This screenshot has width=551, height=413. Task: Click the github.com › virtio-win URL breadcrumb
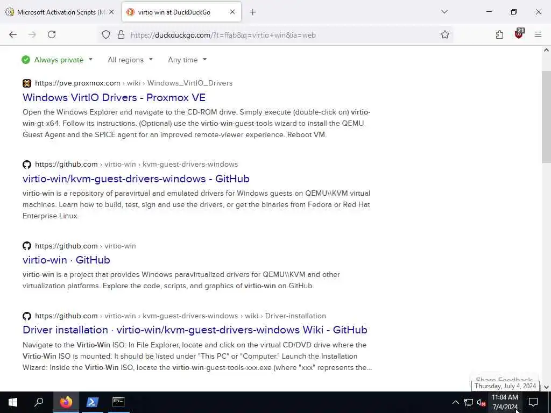(86, 246)
